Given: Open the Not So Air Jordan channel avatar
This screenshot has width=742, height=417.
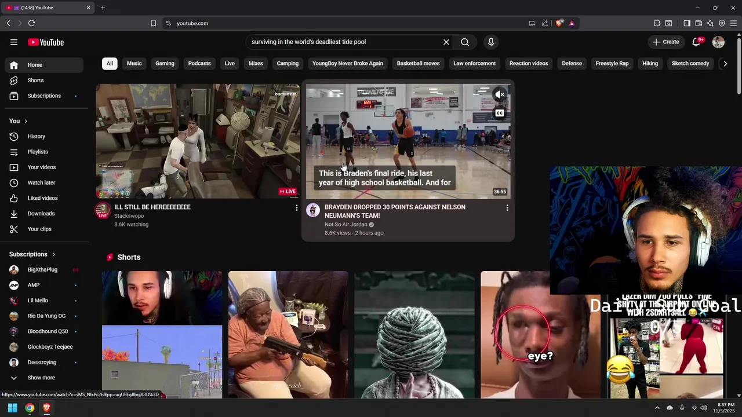Looking at the screenshot, I should pyautogui.click(x=313, y=210).
